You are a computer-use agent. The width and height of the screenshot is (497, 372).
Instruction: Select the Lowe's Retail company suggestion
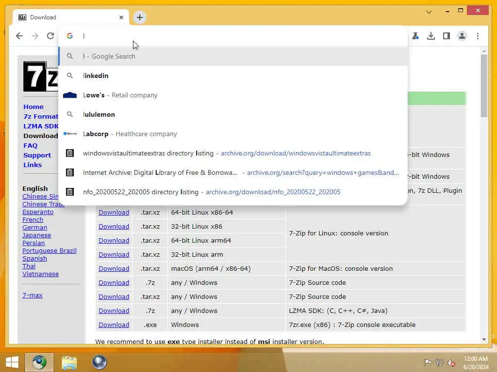tap(233, 95)
